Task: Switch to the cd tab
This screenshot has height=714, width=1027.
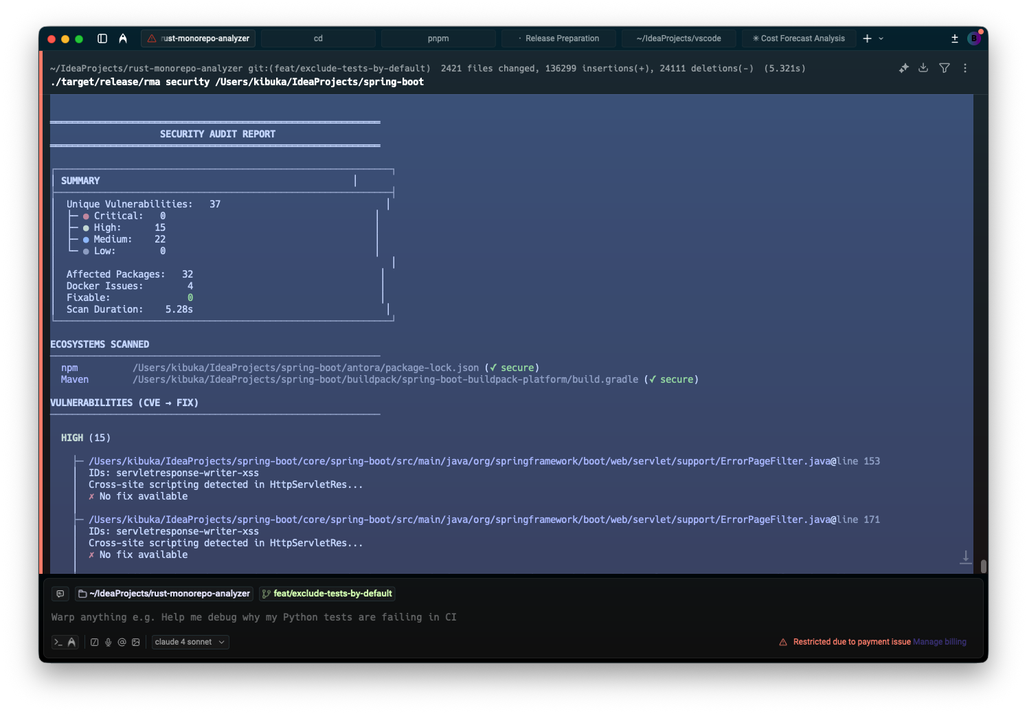Action: click(x=318, y=38)
